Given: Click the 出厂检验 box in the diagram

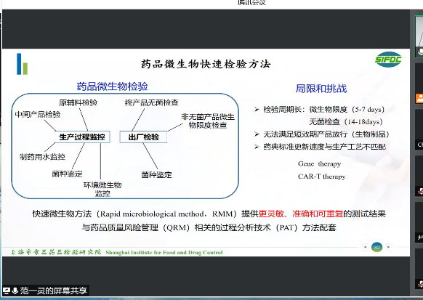Looking at the screenshot, I should (143, 137).
